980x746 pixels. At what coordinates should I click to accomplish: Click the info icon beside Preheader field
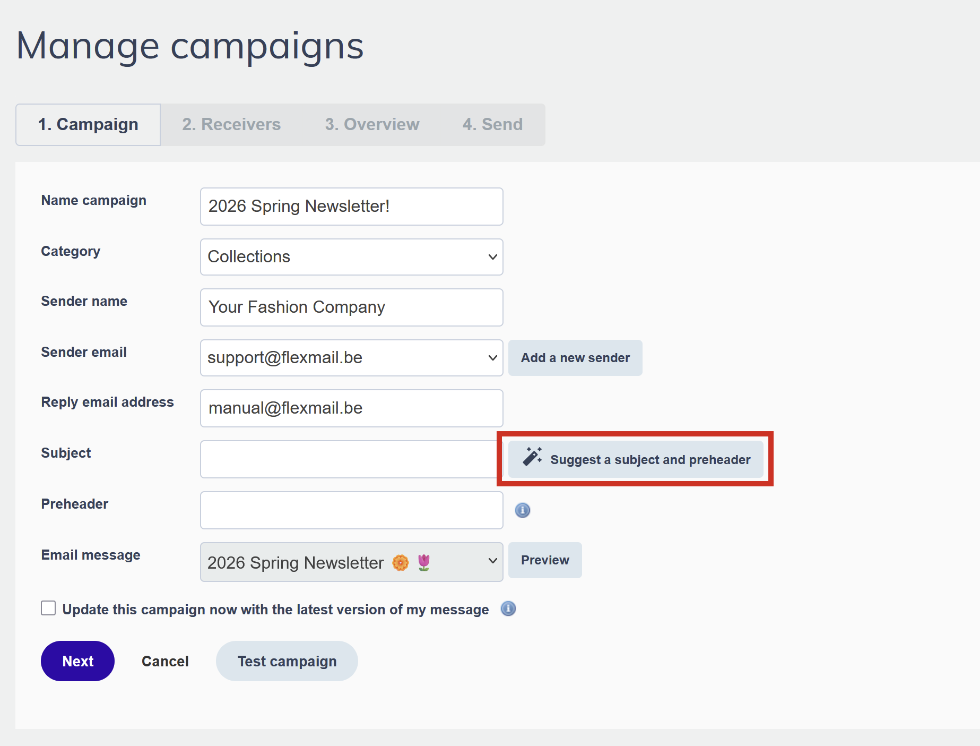point(522,510)
